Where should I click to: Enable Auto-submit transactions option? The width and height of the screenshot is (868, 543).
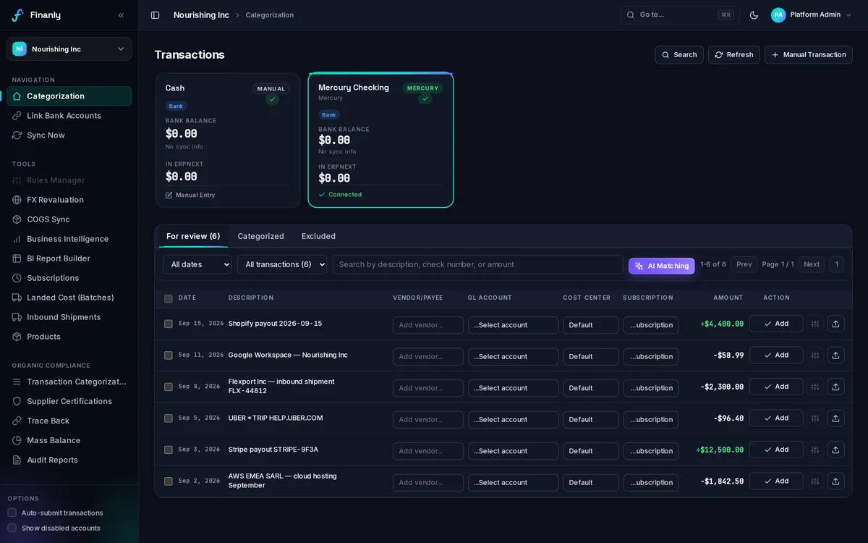(x=12, y=513)
